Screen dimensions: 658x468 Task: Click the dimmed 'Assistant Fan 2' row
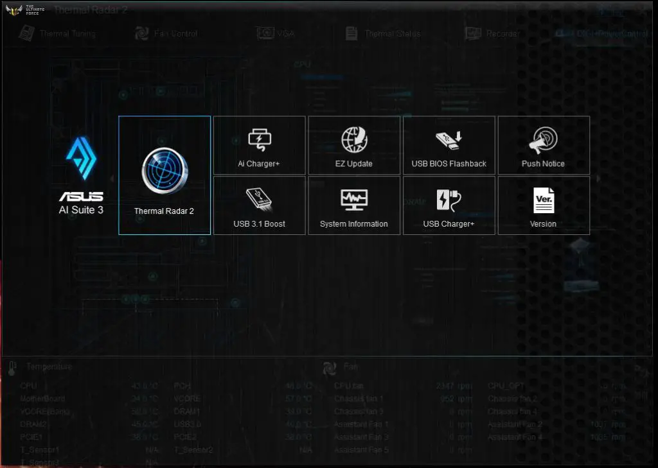coord(557,424)
